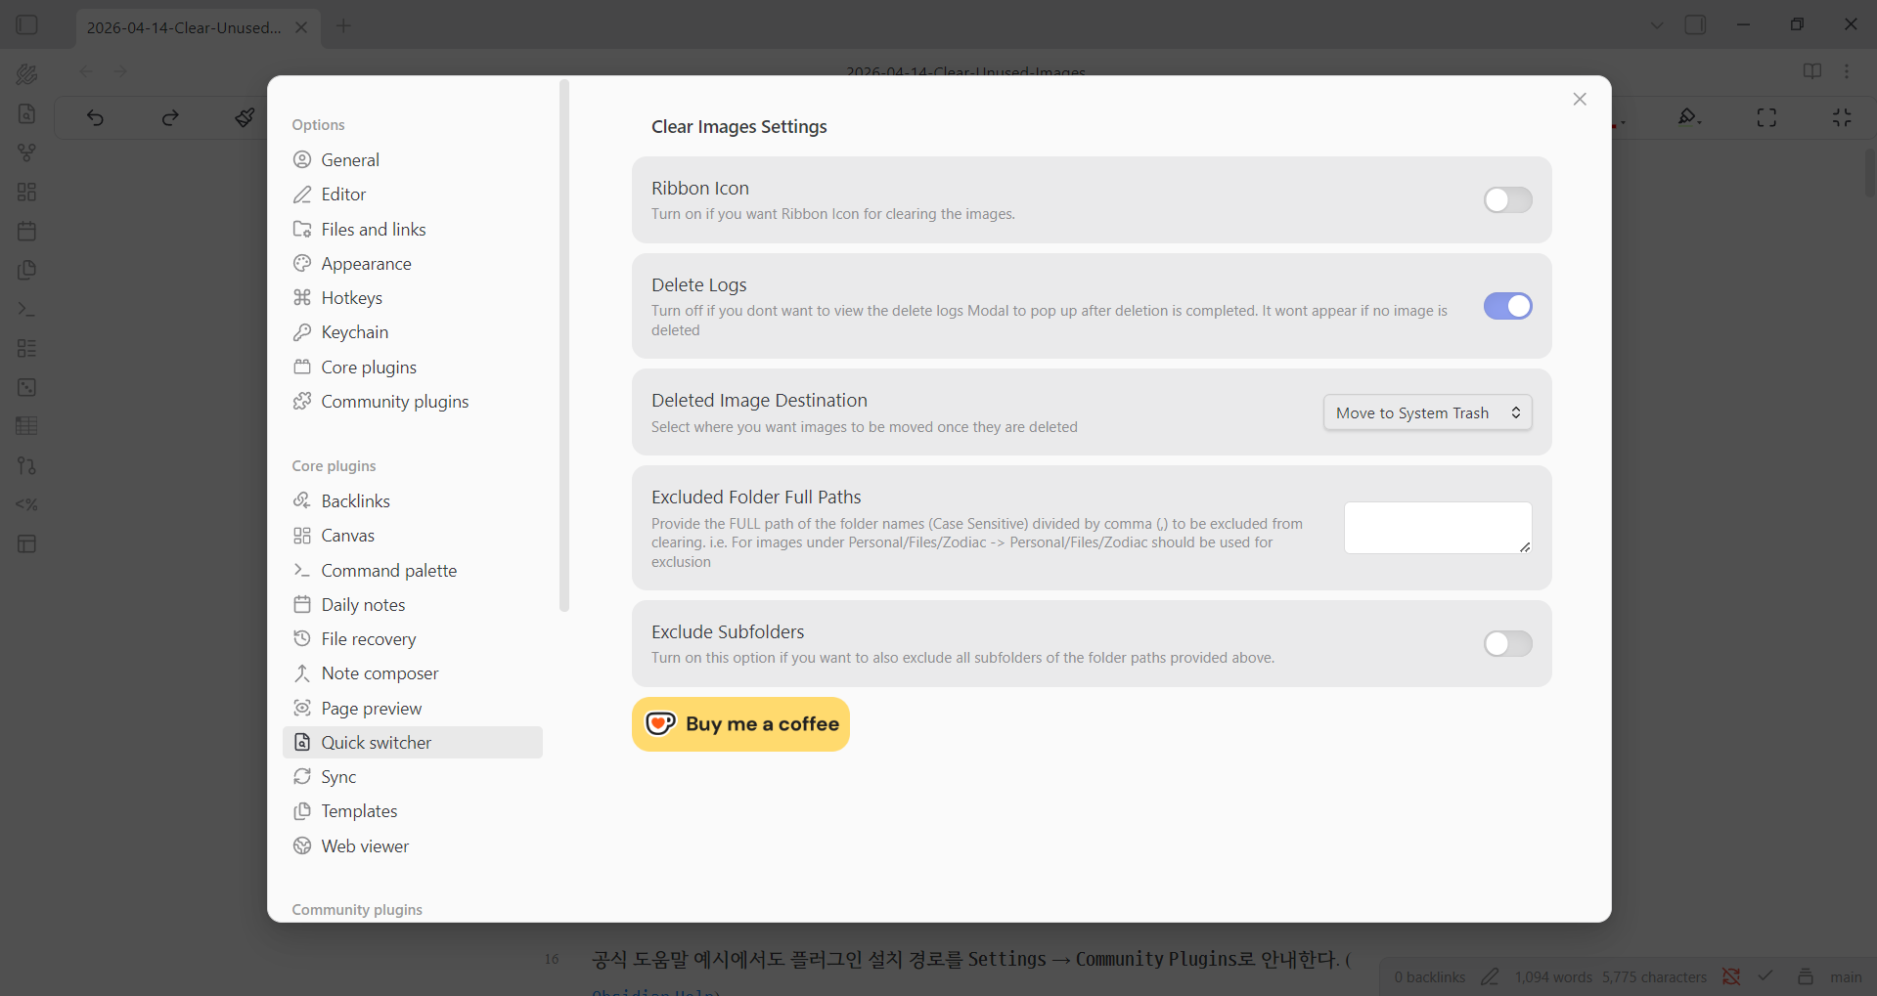Enable the Exclude Subfolders toggle
This screenshot has width=1877, height=996.
(x=1507, y=643)
